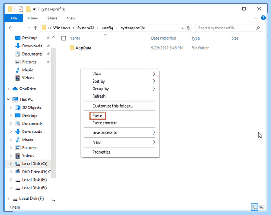Open Pictures under This PC
The height and width of the screenshot is (215, 271).
(x=29, y=148)
